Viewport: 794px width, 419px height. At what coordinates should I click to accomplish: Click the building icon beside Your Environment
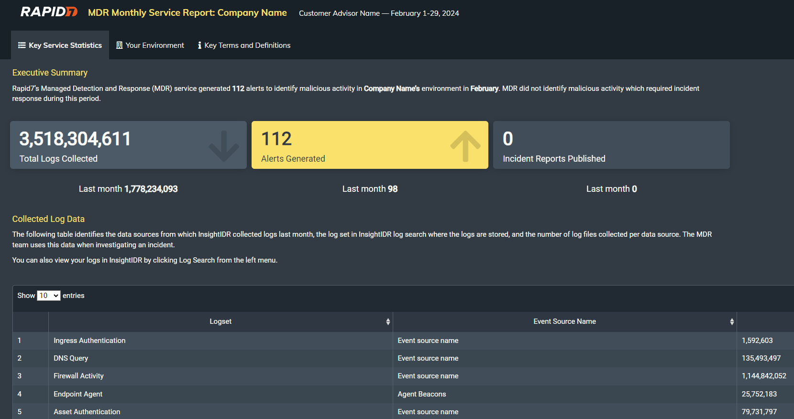click(x=120, y=45)
